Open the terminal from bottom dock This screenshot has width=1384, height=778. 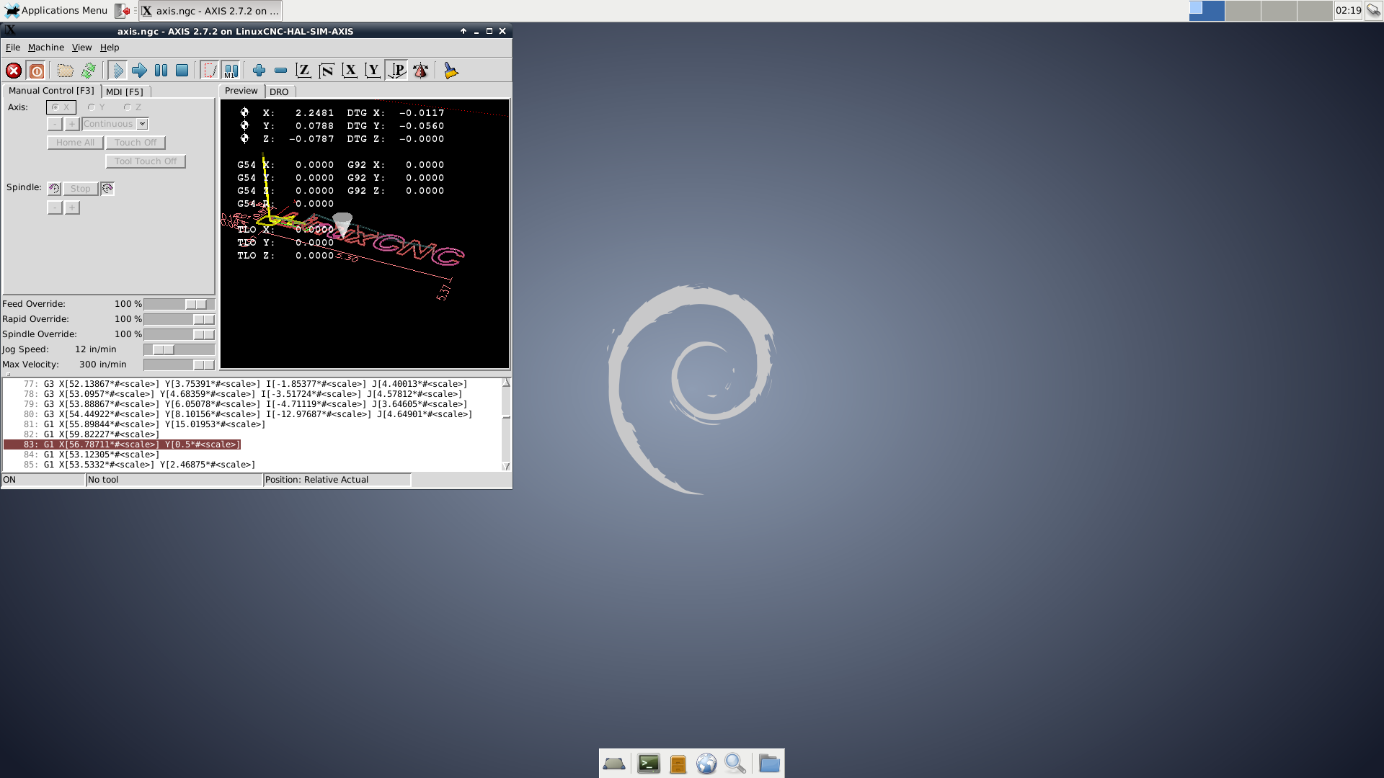point(649,764)
